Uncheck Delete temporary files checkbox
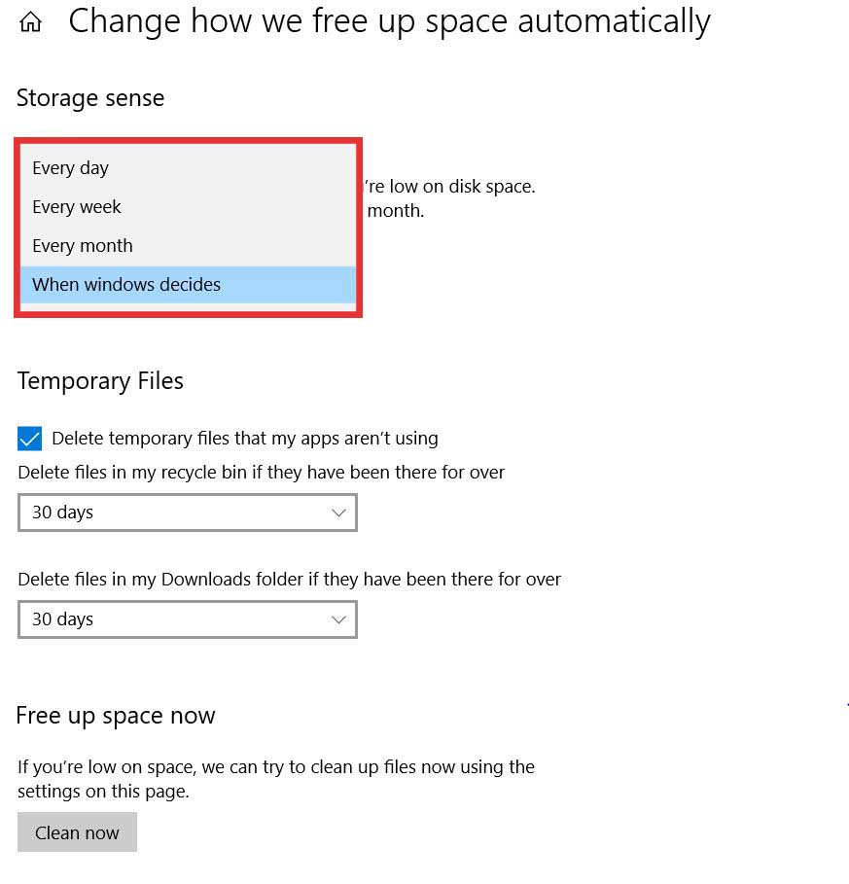Image resolution: width=849 pixels, height=884 pixels. click(30, 439)
